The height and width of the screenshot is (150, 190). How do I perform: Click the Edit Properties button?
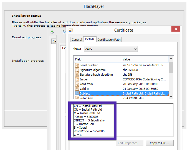coord(130,143)
